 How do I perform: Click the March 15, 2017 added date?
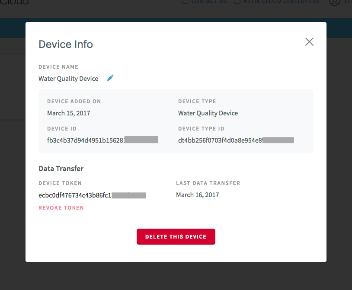pyautogui.click(x=68, y=113)
